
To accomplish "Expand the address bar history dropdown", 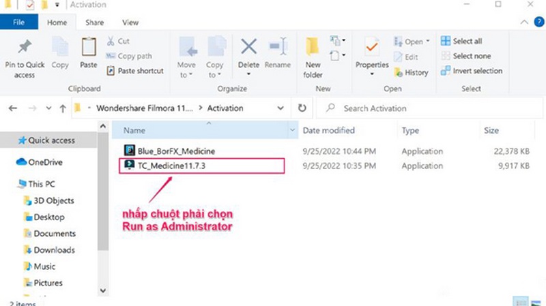I will click(x=281, y=108).
